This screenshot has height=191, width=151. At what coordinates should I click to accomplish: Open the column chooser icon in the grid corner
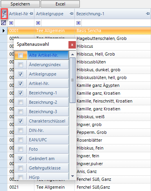pos(4,14)
